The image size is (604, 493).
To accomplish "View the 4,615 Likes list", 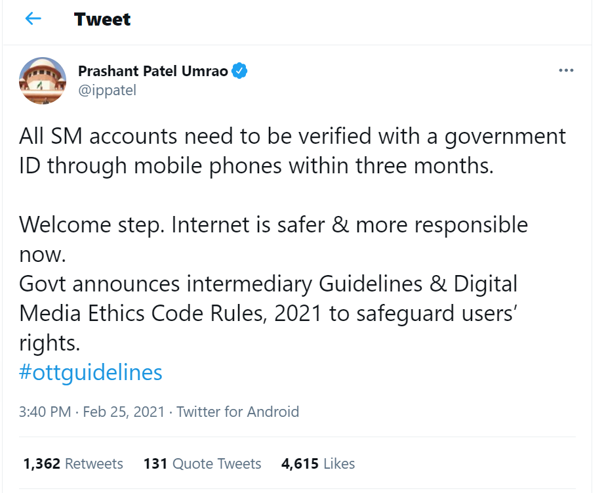I will tap(318, 463).
